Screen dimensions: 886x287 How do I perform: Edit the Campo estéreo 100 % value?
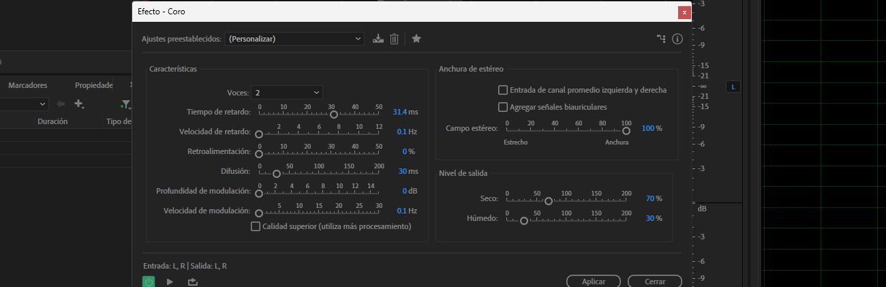coord(648,128)
